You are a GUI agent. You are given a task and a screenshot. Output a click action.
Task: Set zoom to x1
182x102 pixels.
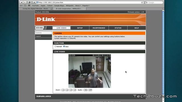63,90
